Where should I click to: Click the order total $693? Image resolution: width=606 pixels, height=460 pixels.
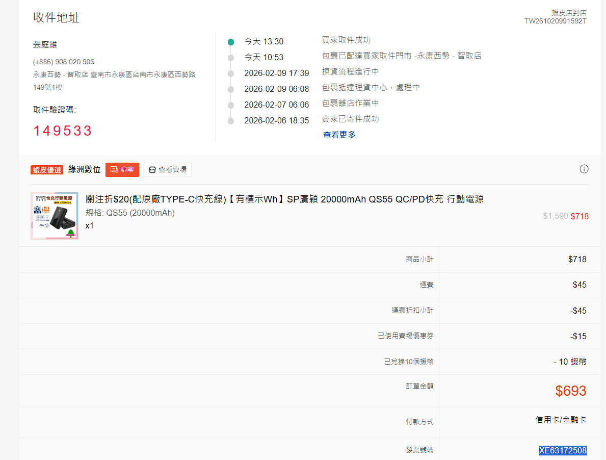click(570, 391)
